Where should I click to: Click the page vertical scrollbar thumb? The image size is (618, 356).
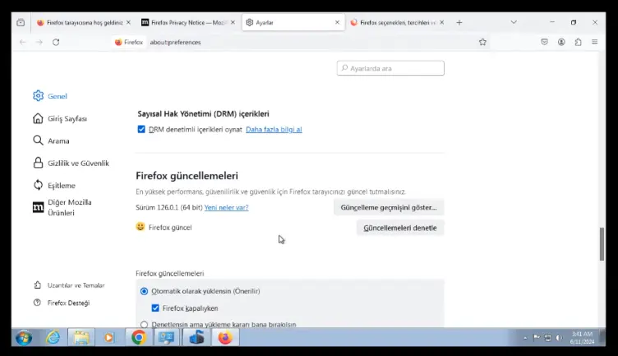(x=602, y=243)
